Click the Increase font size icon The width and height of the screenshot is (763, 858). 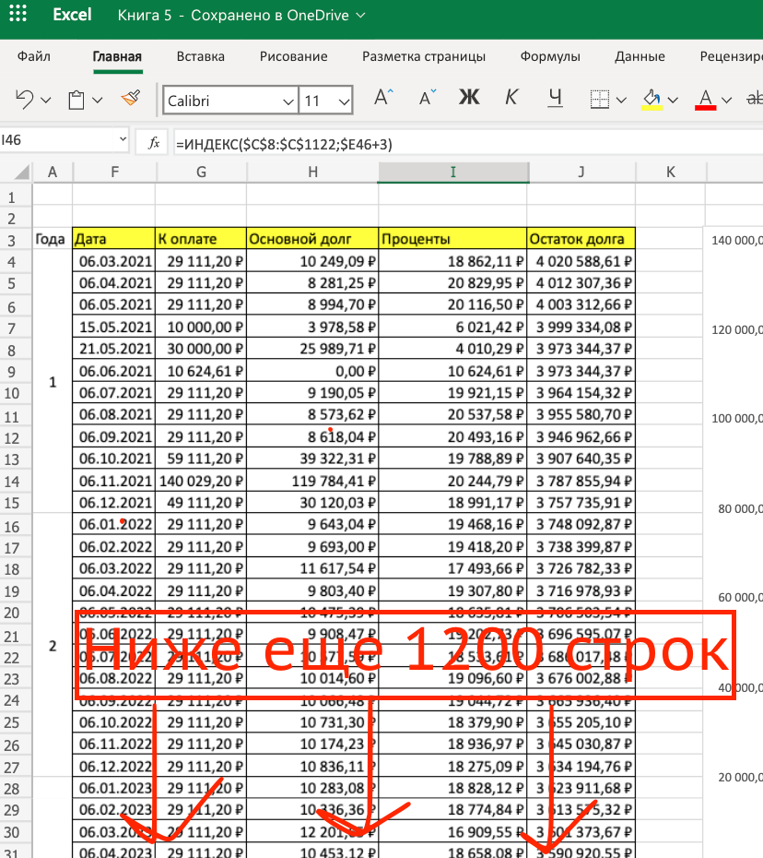point(381,97)
